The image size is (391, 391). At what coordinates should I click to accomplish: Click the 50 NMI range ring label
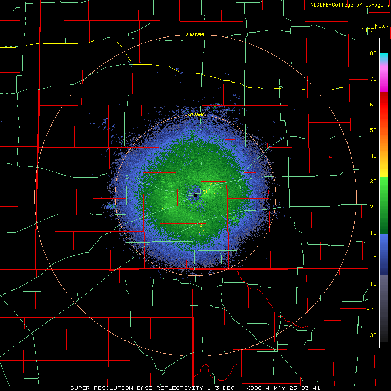pos(195,115)
